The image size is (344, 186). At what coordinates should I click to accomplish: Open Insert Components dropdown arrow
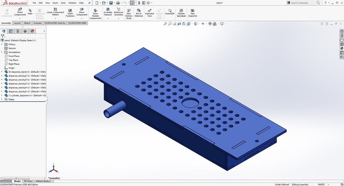(20, 18)
